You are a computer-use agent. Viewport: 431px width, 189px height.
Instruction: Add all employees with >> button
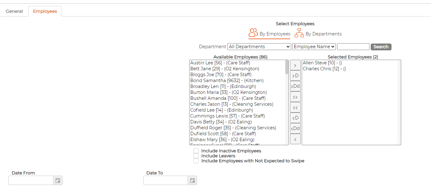295,97
